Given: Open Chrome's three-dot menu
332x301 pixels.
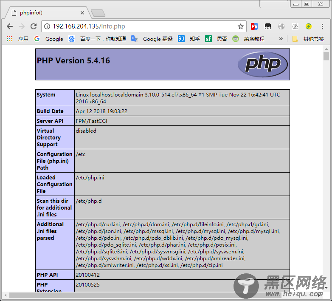Looking at the screenshot, I should (322, 26).
